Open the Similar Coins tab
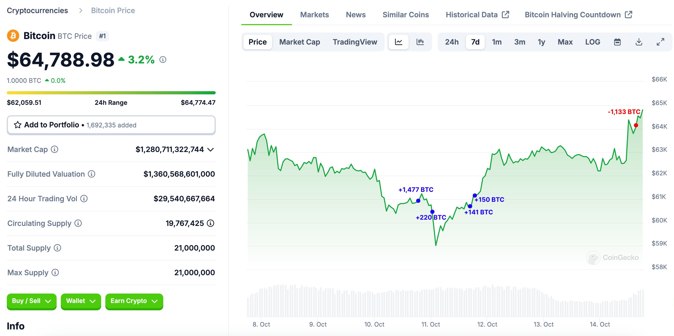The height and width of the screenshot is (336, 674). [406, 15]
